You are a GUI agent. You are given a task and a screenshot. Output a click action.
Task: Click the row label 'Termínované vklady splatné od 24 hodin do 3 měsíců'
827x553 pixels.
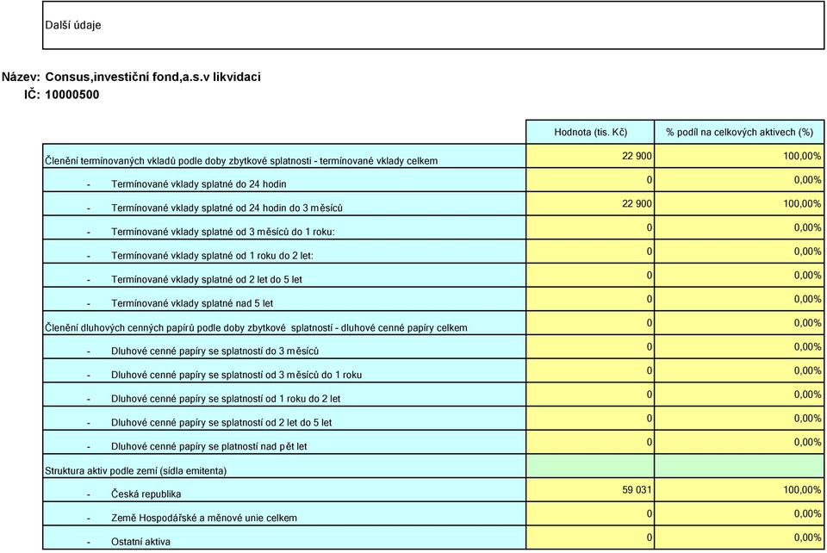(227, 208)
